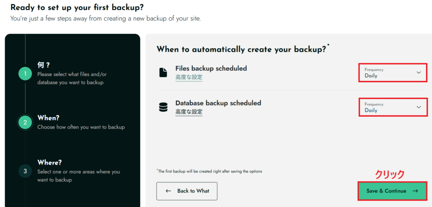Open 高度な設定 under Database backup scheduled
432x207 pixels.
tap(189, 112)
